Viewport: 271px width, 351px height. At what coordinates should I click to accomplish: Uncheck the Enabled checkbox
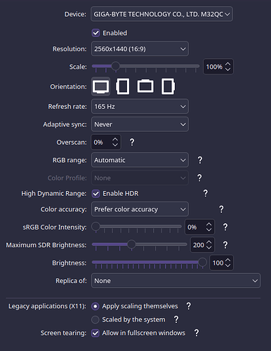(95, 33)
